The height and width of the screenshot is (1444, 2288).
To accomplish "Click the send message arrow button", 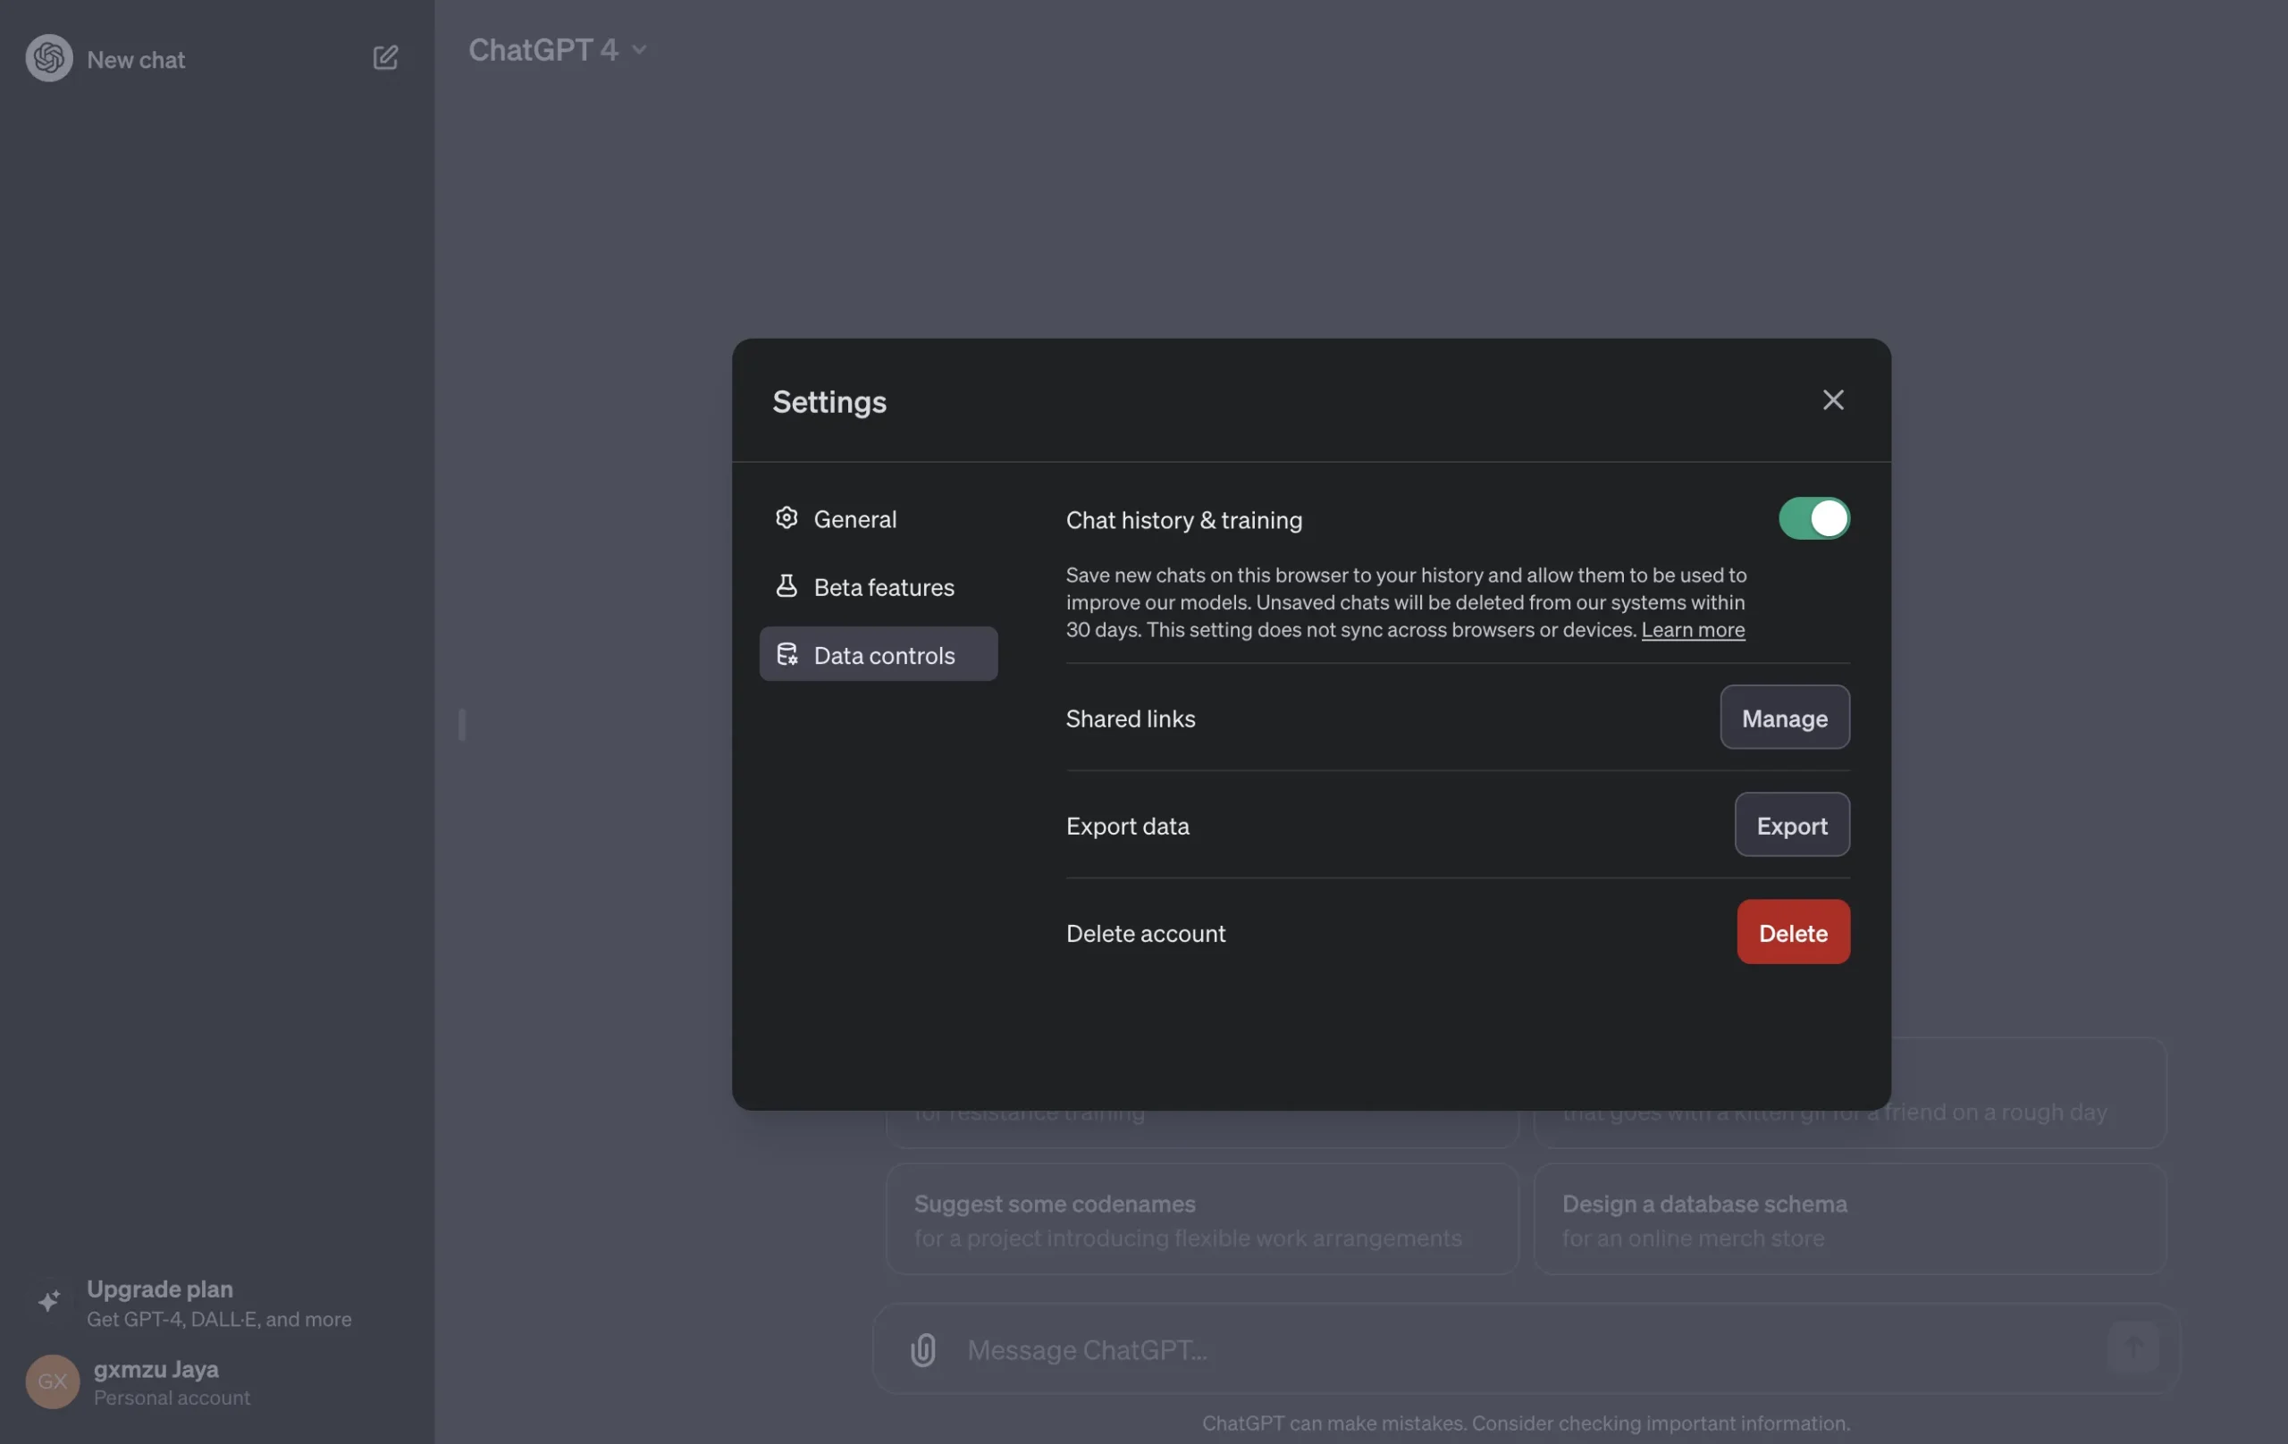I will 2132,1347.
